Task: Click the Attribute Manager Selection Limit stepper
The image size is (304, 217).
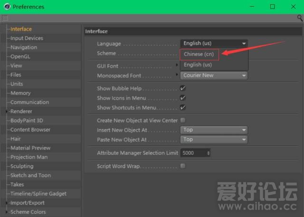Action: [x=209, y=153]
